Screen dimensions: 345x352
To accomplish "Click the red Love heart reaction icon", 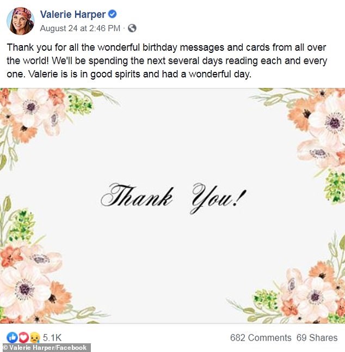I will point(24,337).
